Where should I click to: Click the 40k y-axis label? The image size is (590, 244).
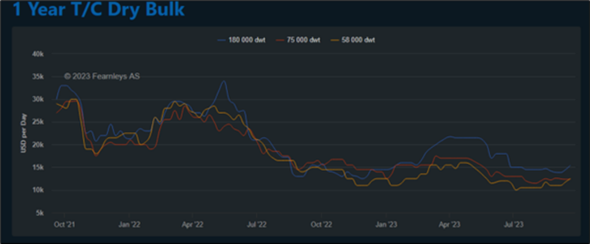click(38, 54)
